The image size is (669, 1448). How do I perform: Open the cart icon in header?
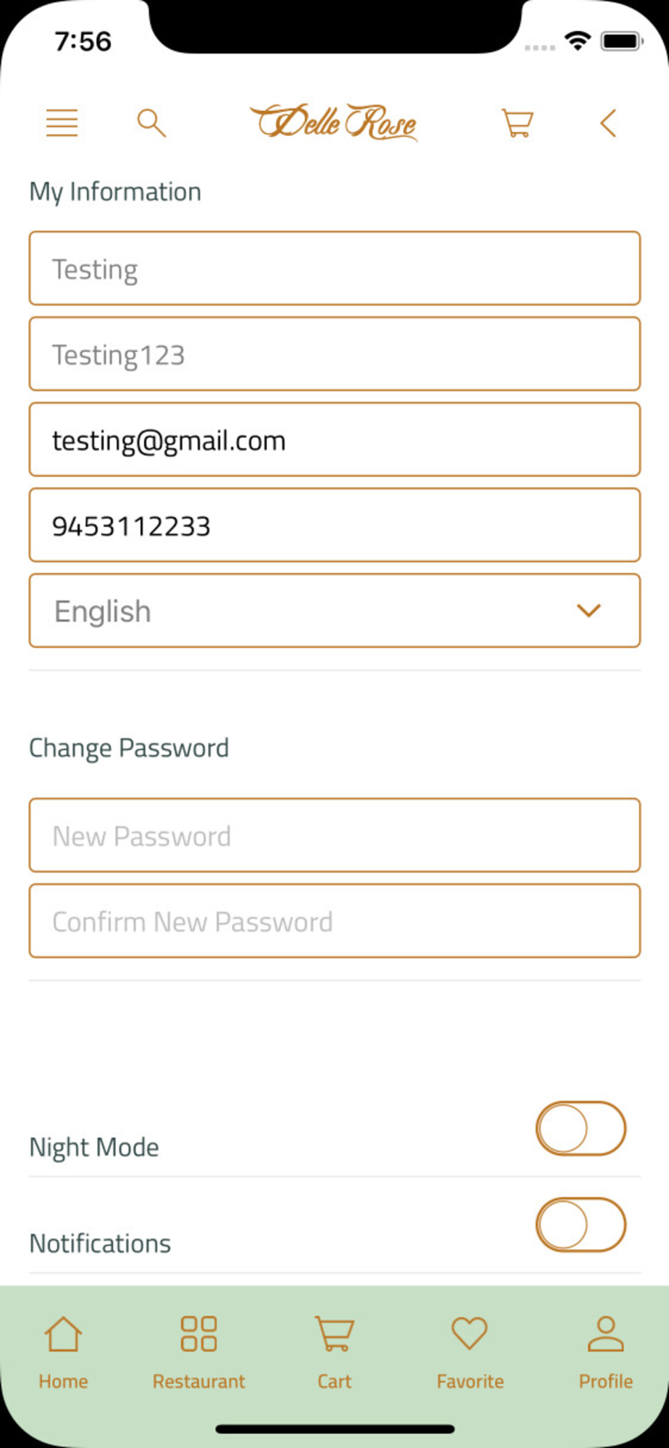click(x=517, y=123)
